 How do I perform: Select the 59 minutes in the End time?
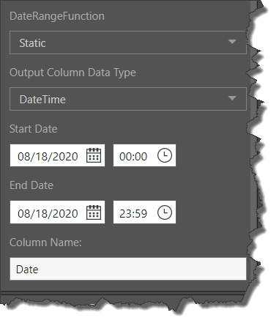(141, 213)
